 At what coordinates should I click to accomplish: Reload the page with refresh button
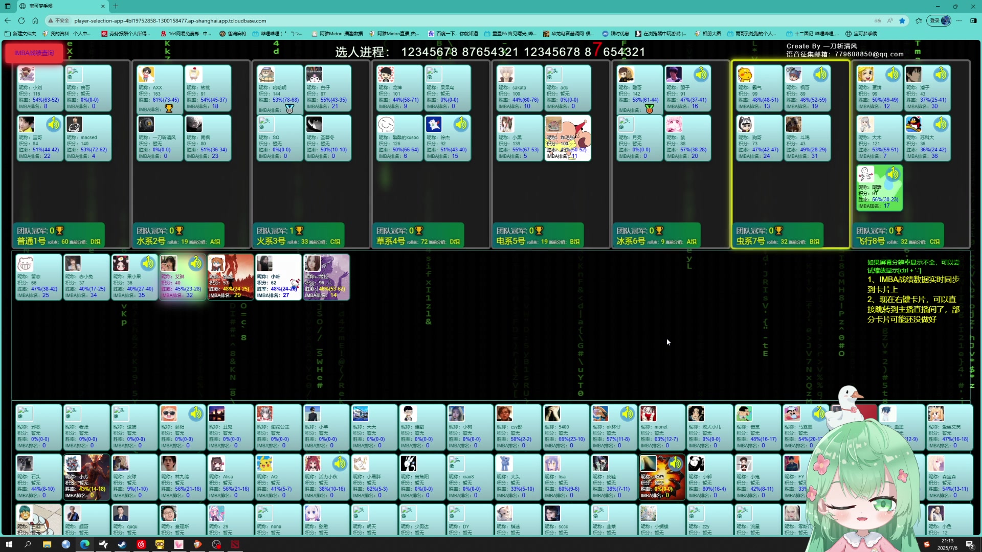pos(21,21)
